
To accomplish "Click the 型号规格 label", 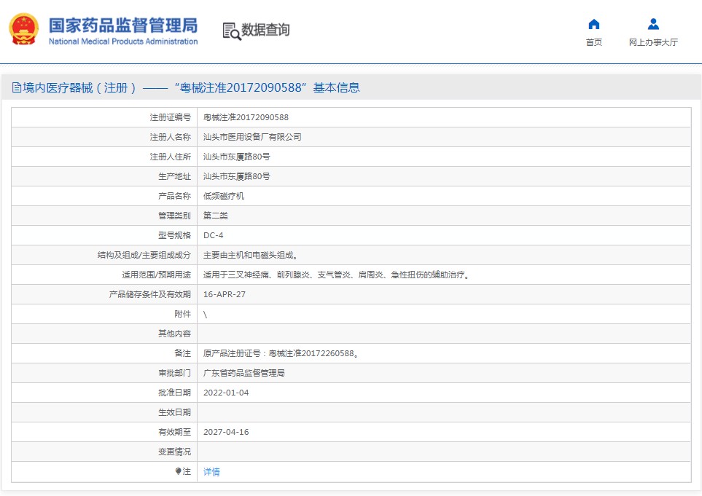I will [174, 235].
